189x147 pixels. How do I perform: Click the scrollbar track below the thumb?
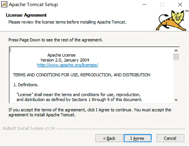tap(176, 79)
